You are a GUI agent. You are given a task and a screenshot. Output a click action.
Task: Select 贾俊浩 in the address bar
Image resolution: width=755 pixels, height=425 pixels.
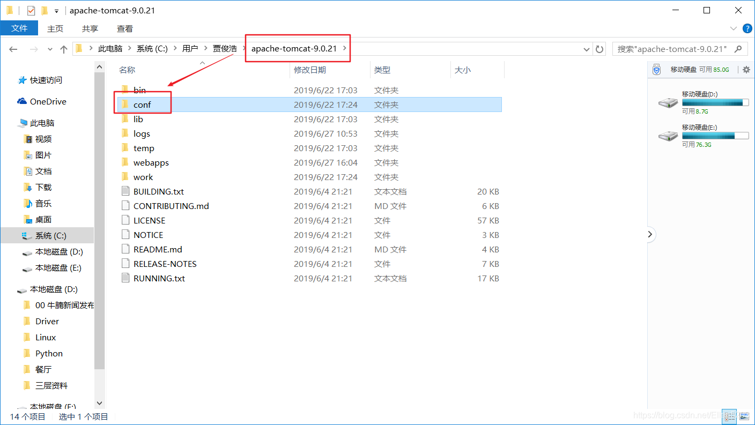[x=225, y=49]
